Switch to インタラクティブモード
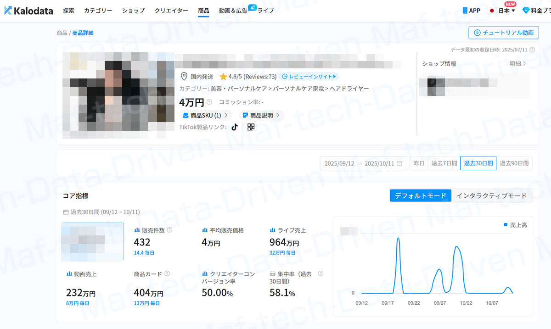The height and width of the screenshot is (329, 551). (x=491, y=195)
